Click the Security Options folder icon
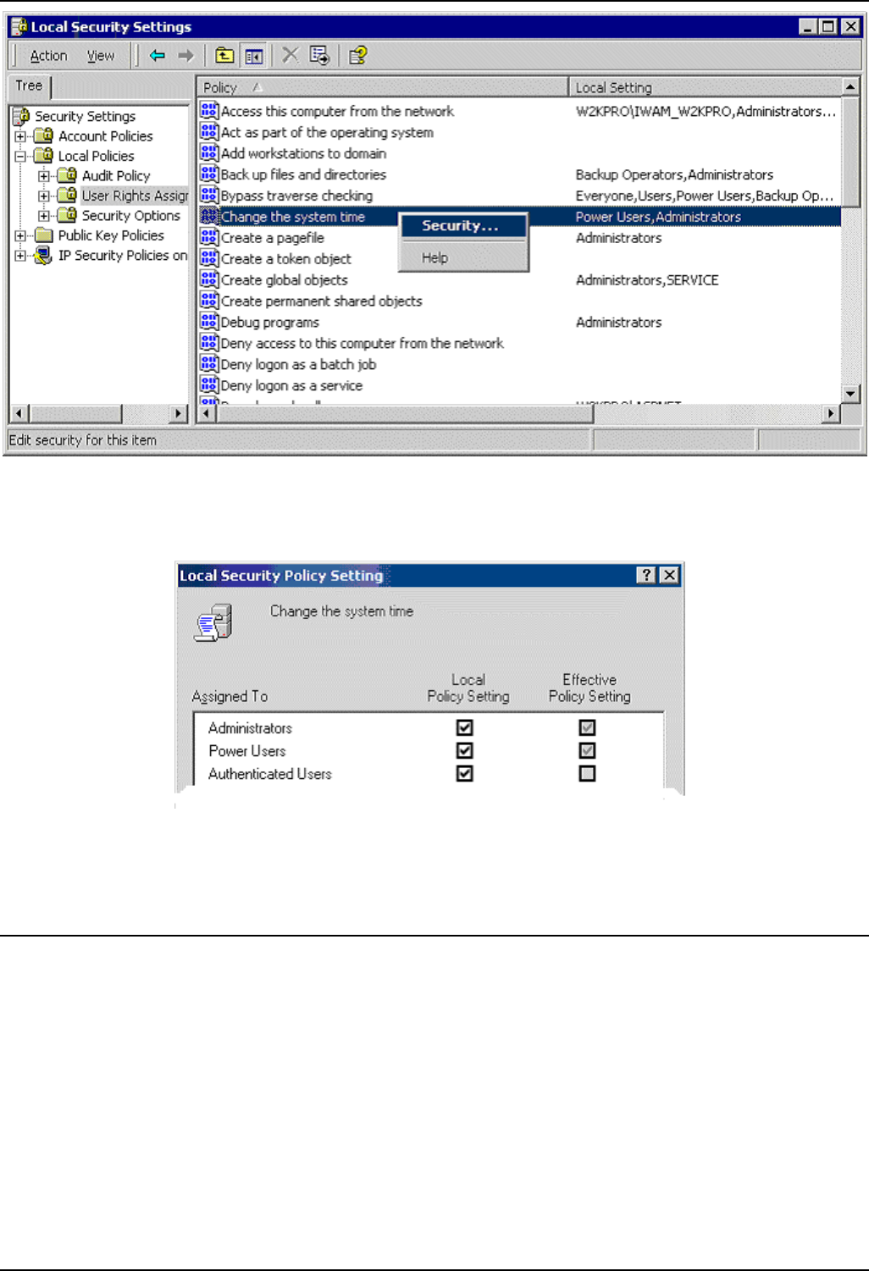Screen dimensions: 869x1271 click(68, 215)
